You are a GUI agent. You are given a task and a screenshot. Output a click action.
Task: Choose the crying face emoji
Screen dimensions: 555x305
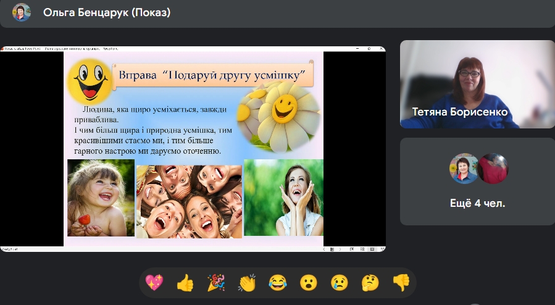coord(340,283)
